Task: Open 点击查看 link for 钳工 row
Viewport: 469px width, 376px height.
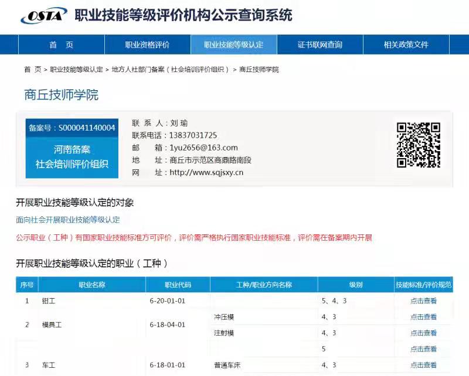Action: pos(423,301)
